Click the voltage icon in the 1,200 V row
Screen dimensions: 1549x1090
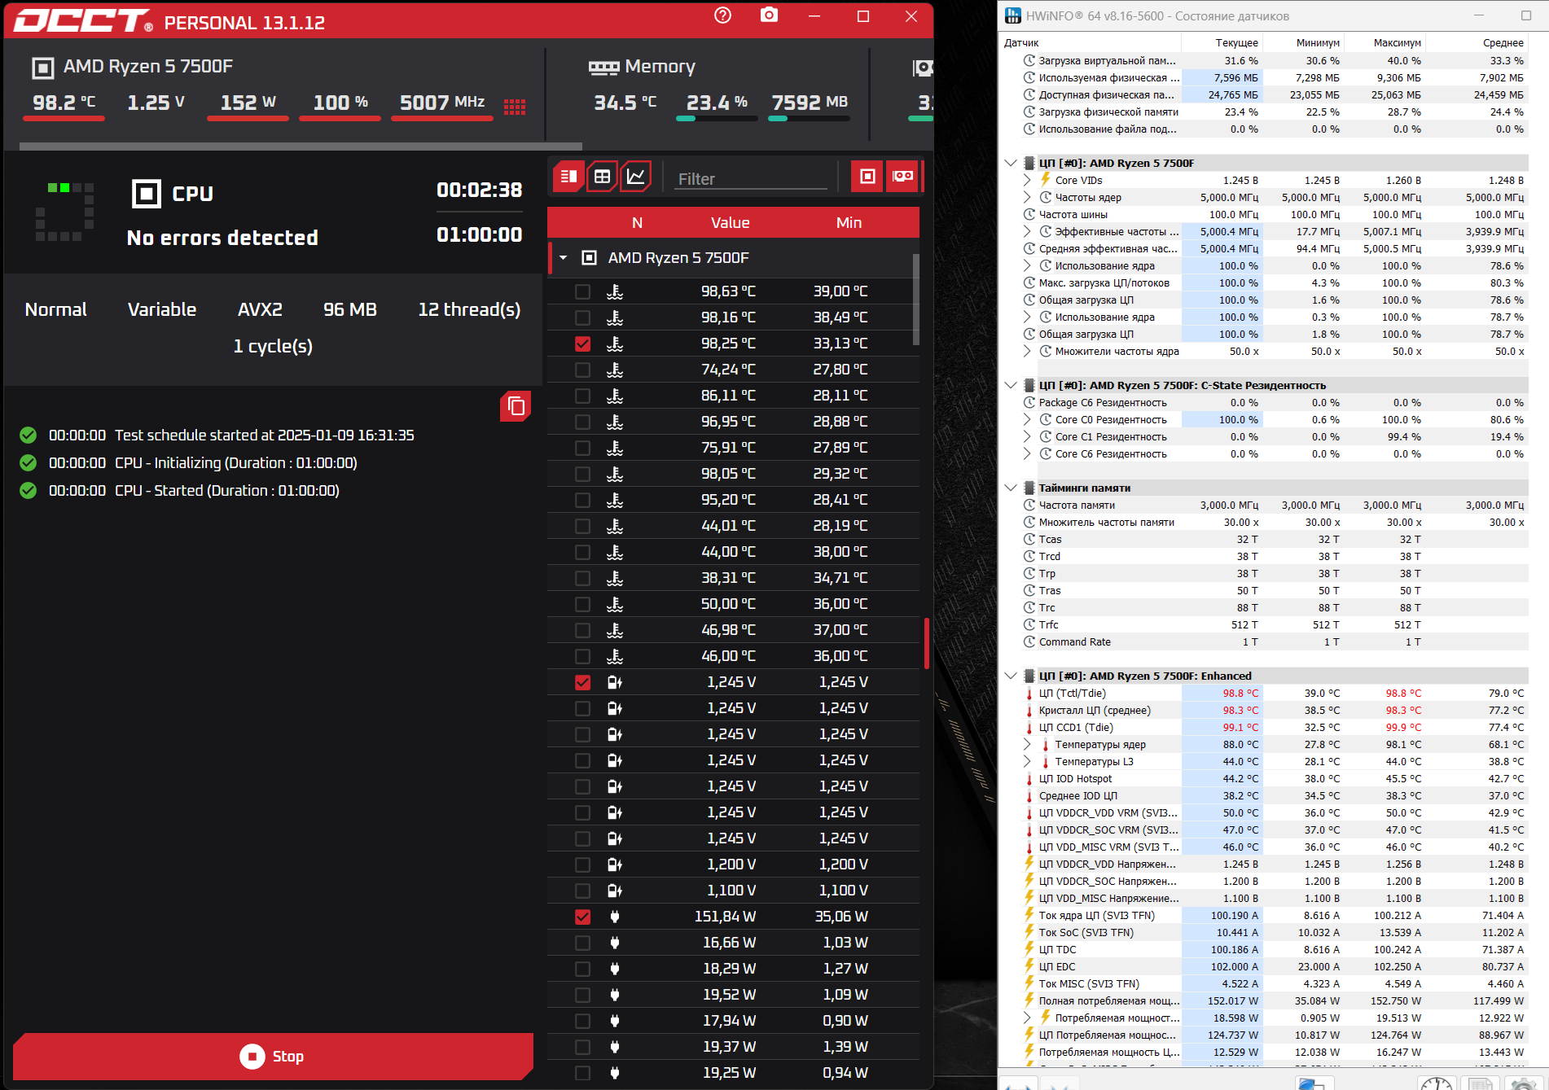[x=615, y=865]
